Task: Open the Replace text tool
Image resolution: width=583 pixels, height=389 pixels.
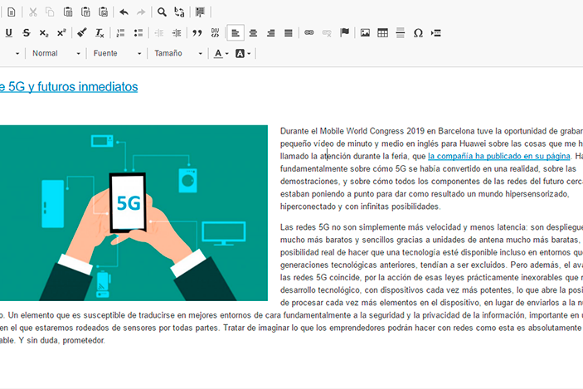Action: coord(179,12)
